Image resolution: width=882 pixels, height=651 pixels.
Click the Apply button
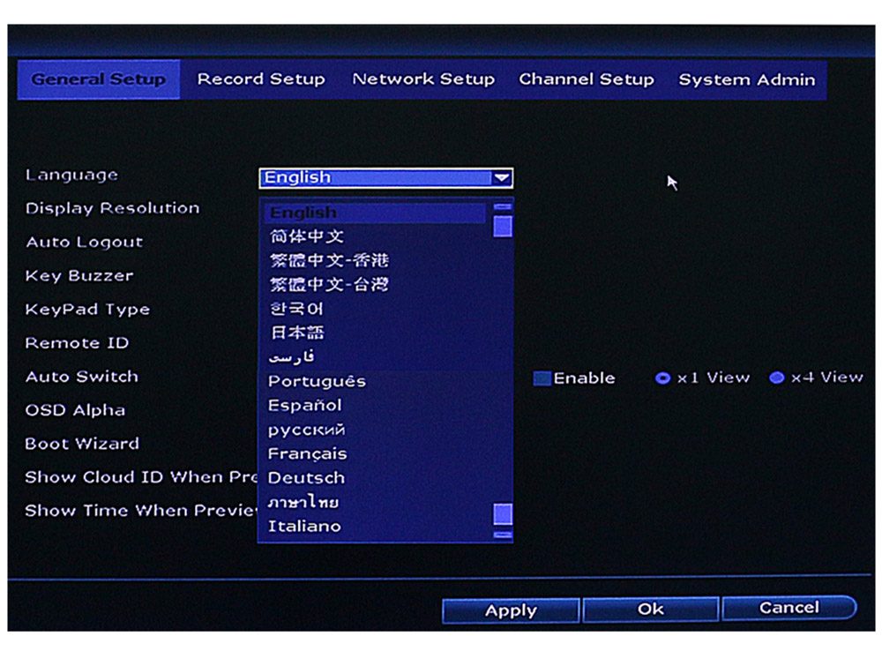click(511, 610)
